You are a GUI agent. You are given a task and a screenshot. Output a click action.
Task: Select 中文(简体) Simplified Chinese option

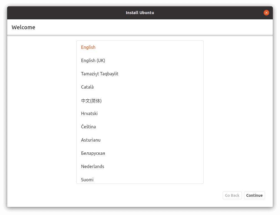pyautogui.click(x=91, y=101)
